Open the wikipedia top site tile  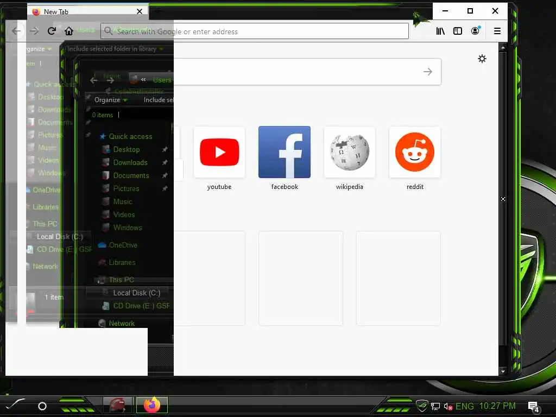pyautogui.click(x=350, y=152)
